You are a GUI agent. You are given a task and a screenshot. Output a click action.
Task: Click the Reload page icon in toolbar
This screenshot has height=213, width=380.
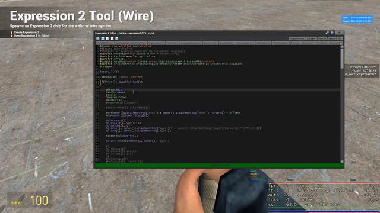pos(117,38)
